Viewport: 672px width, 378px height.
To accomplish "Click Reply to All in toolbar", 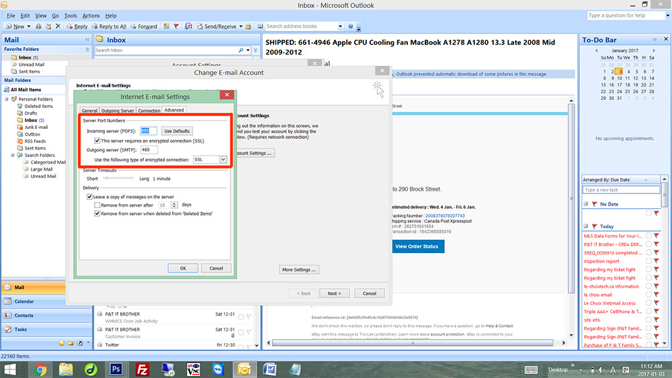I will [109, 27].
